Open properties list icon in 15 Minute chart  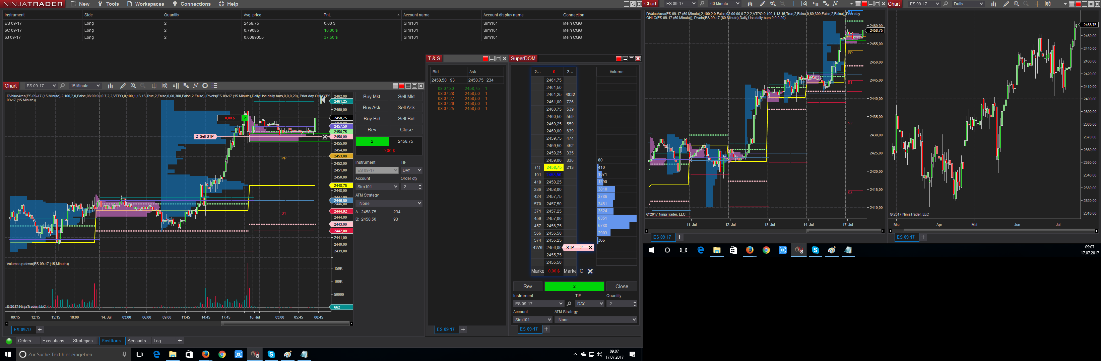(x=214, y=86)
